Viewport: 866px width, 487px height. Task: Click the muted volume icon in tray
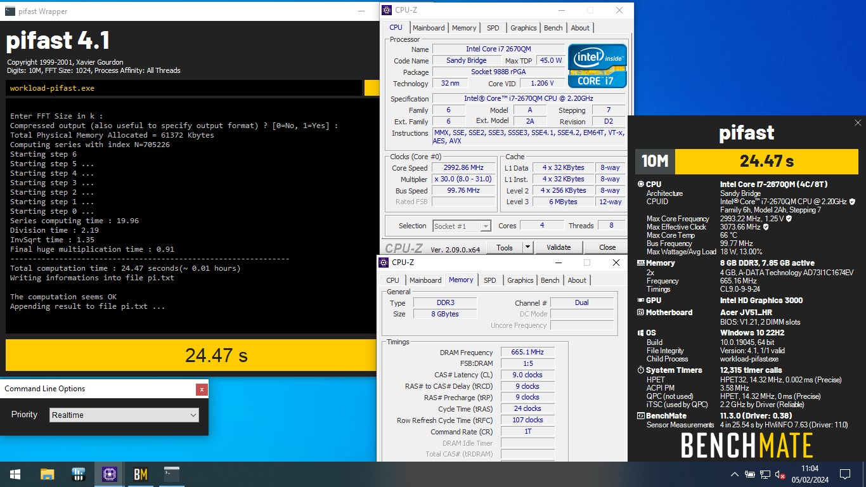(780, 474)
